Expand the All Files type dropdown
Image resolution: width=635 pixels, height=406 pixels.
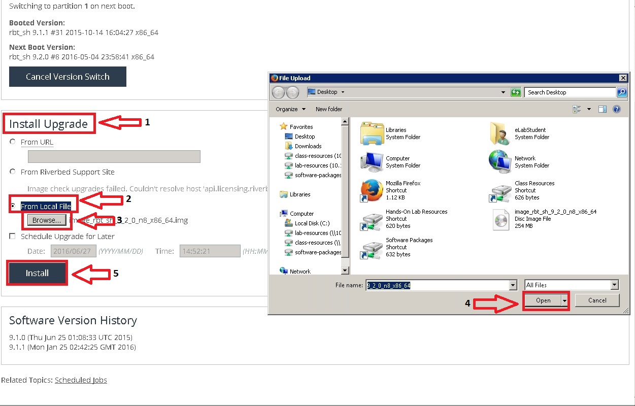pos(615,285)
